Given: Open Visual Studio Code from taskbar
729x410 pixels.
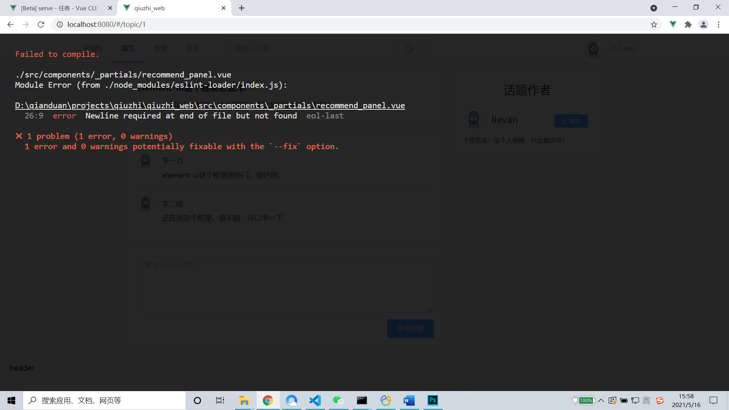Looking at the screenshot, I should tap(315, 401).
